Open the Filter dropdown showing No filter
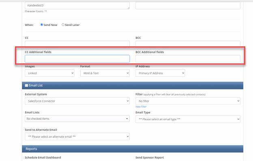The height and width of the screenshot is (161, 253). pos(188,101)
